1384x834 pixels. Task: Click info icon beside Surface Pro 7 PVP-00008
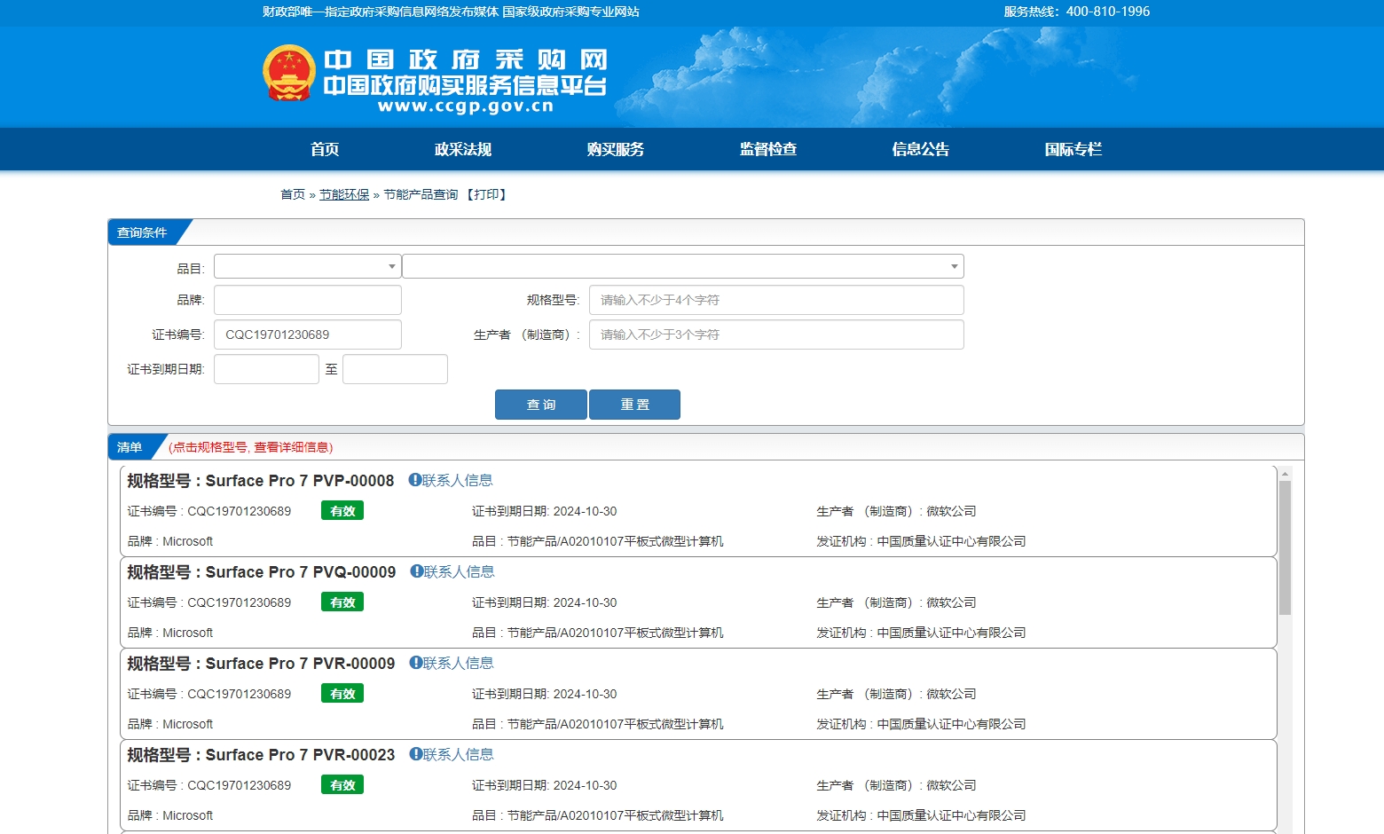414,480
